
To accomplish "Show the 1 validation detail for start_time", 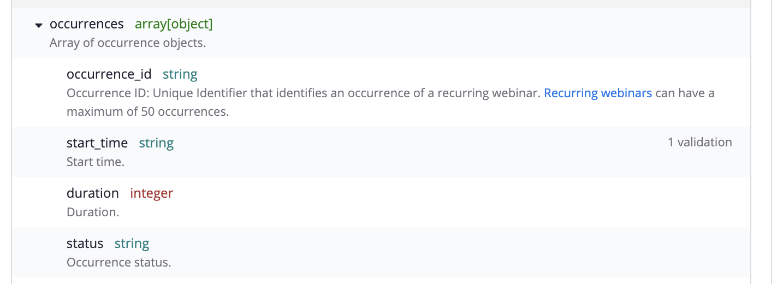I will (x=699, y=143).
